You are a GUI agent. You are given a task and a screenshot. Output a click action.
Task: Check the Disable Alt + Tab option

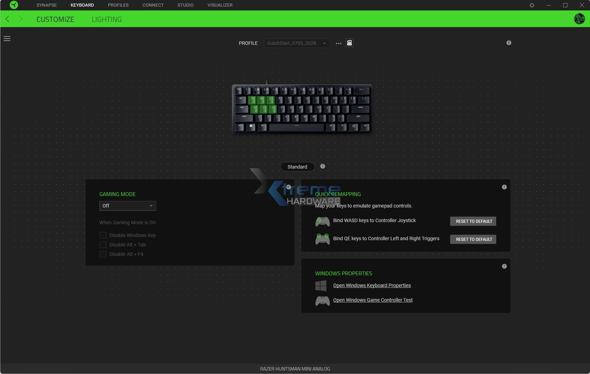coord(103,245)
